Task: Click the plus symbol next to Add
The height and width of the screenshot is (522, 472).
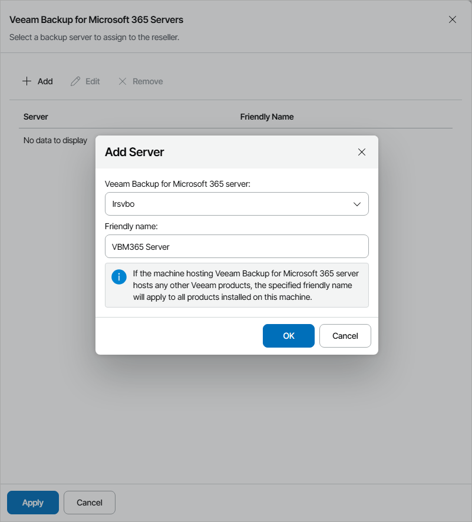Action: (x=27, y=81)
